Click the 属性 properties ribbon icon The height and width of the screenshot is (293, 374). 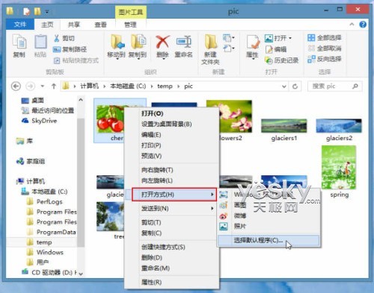pos(252,47)
